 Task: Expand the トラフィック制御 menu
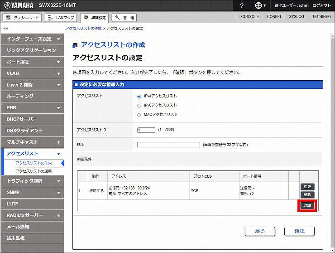33,181
